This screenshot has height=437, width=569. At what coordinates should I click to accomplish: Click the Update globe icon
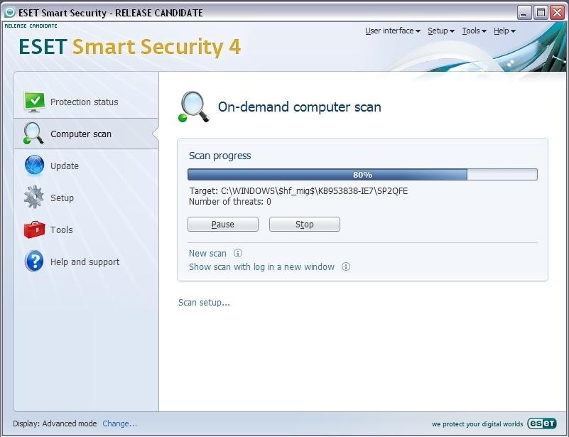[35, 165]
